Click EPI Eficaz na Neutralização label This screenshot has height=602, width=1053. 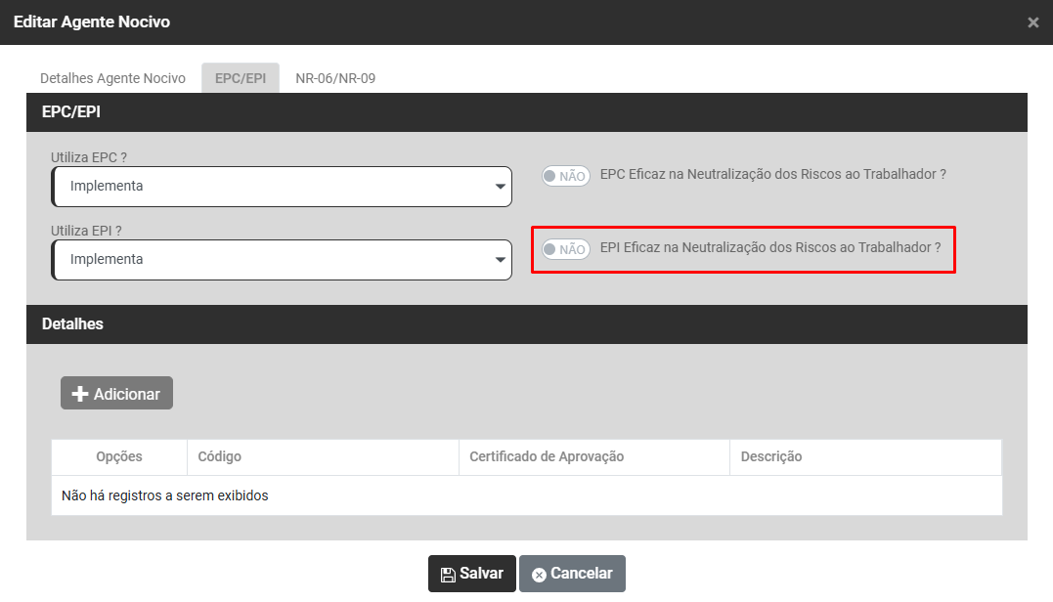click(x=770, y=247)
